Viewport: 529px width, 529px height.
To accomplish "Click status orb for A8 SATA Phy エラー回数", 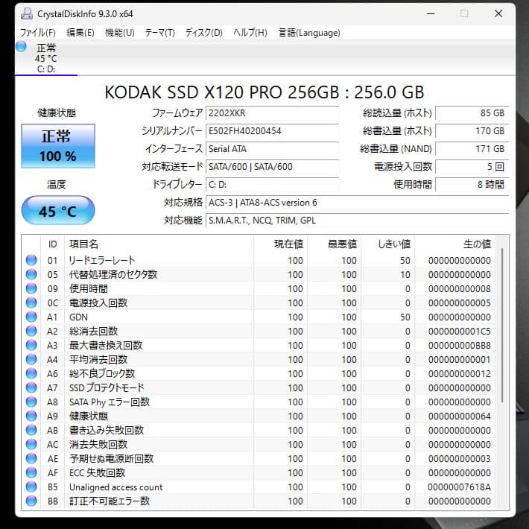I will click(31, 402).
